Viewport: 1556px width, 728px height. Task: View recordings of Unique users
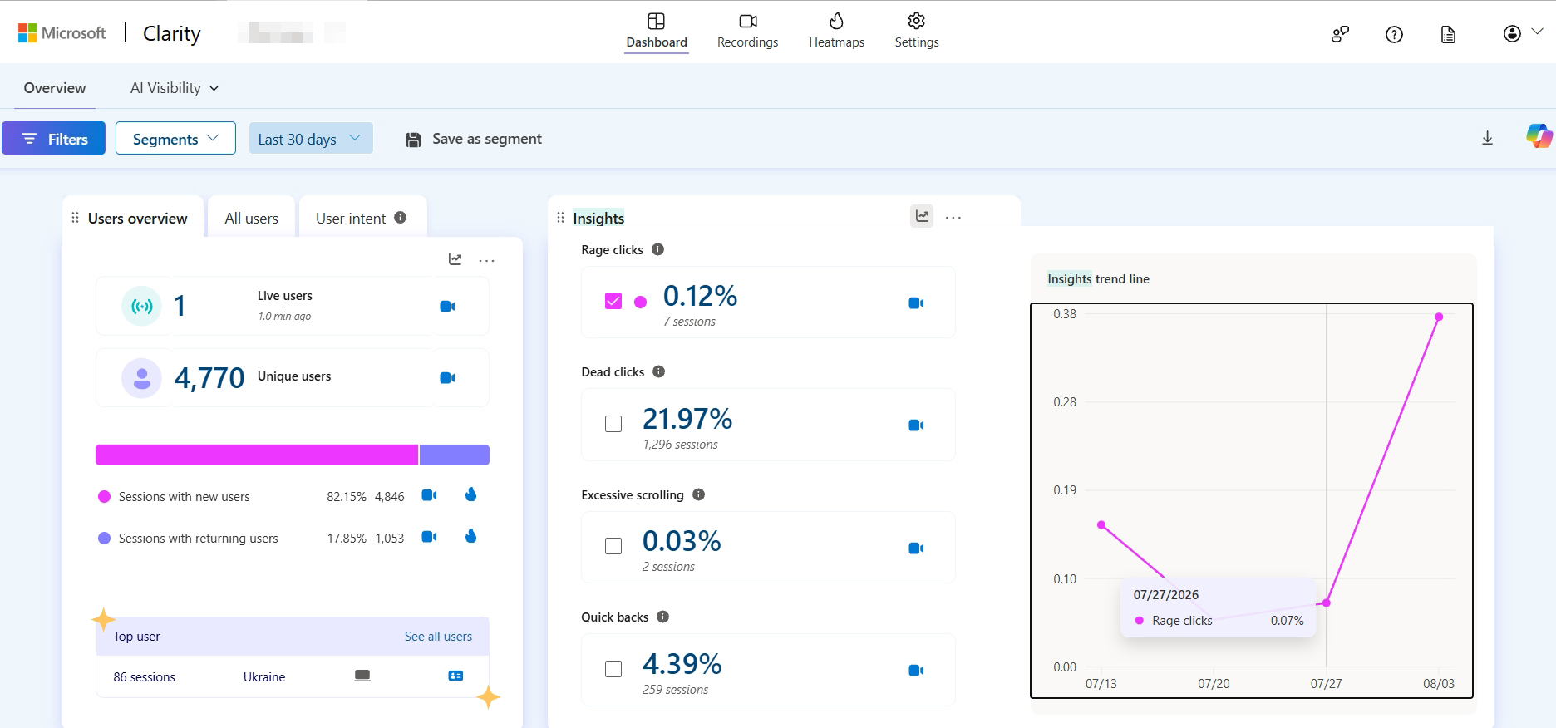(x=447, y=378)
